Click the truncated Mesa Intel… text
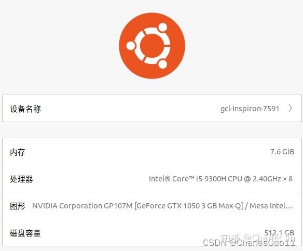The height and width of the screenshot is (251, 303). coord(271,206)
